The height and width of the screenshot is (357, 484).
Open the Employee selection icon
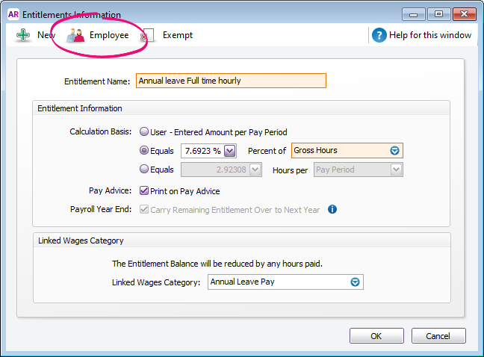[76, 35]
